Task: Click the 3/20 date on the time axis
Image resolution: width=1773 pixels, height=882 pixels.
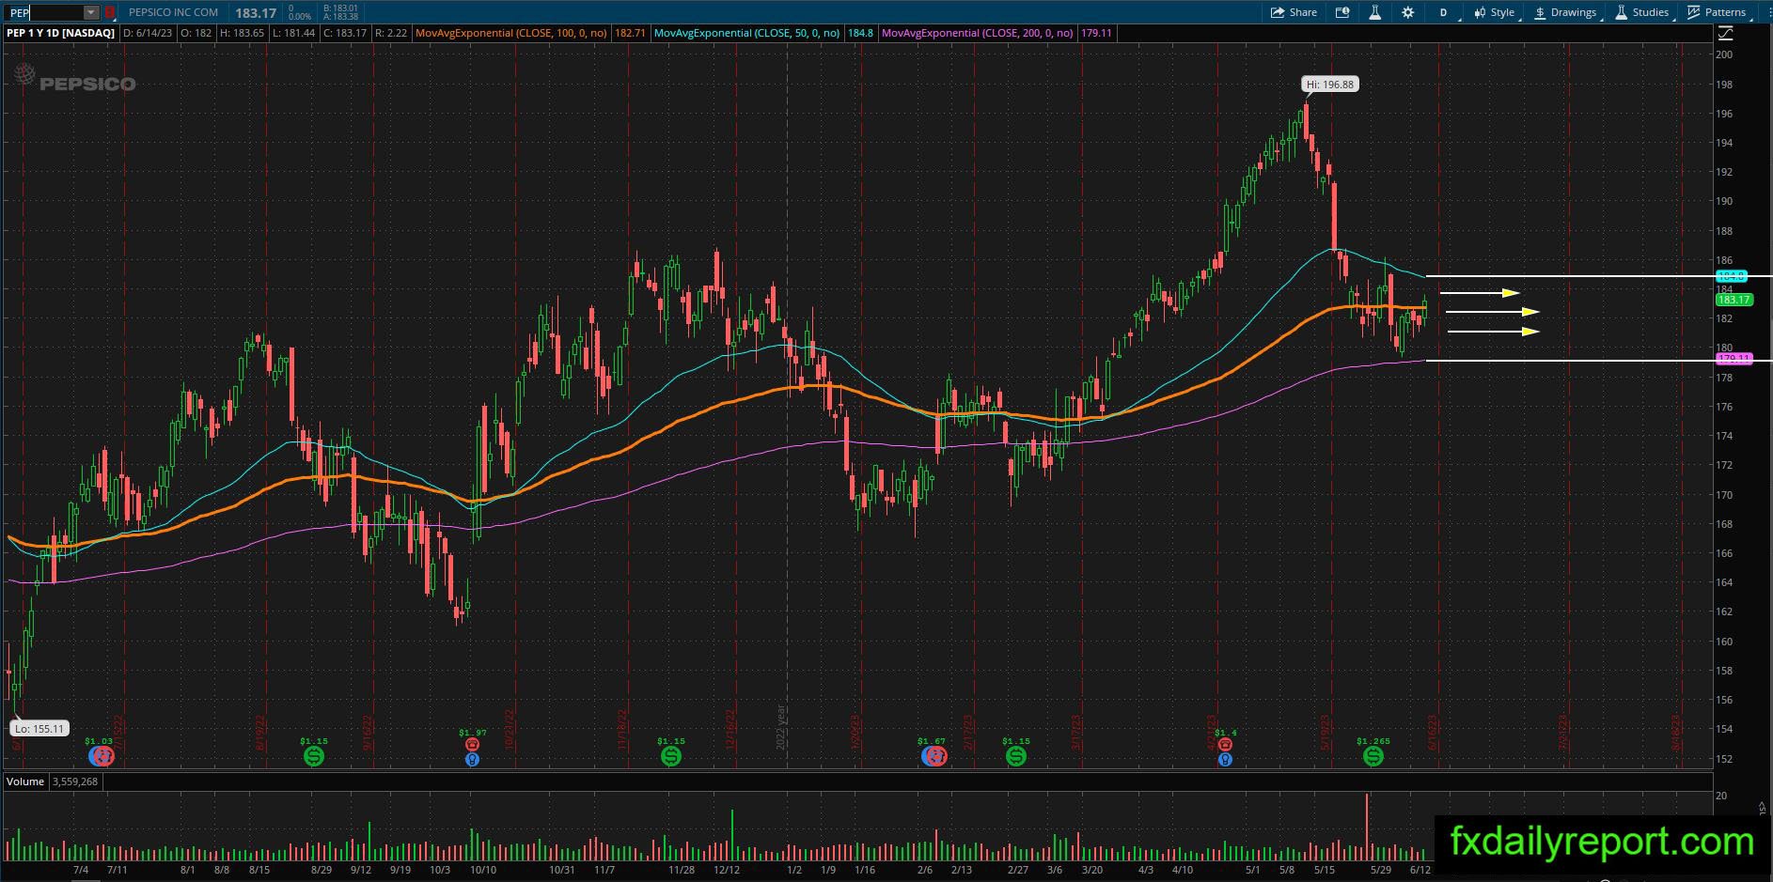Action: click(1091, 871)
